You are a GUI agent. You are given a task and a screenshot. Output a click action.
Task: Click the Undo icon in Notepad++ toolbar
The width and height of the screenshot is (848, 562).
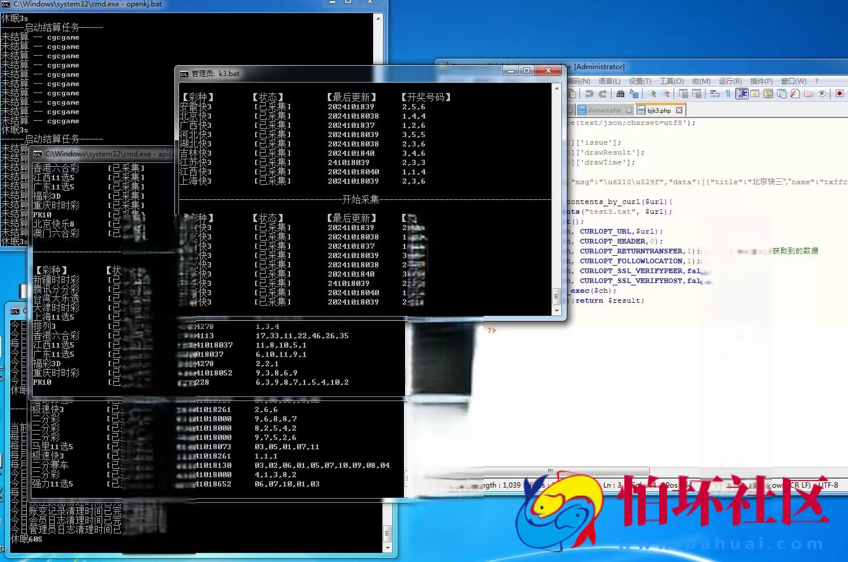tap(589, 94)
